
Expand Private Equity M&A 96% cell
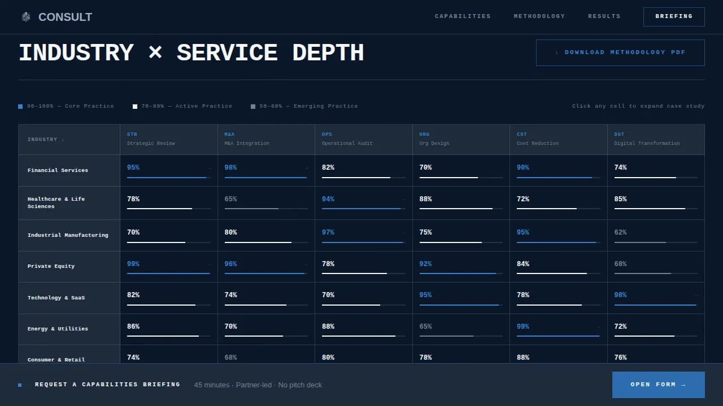click(x=266, y=267)
